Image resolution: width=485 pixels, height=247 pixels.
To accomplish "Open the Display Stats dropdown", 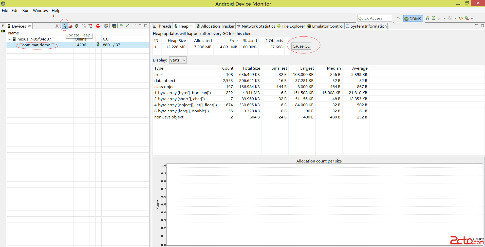I will pos(178,60).
